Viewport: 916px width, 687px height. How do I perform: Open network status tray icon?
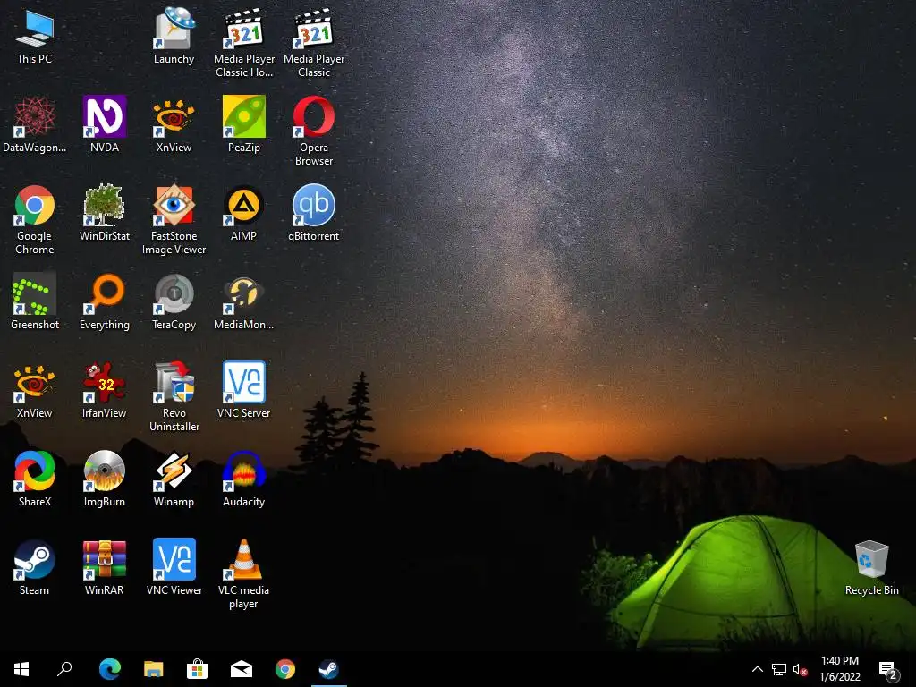click(779, 669)
